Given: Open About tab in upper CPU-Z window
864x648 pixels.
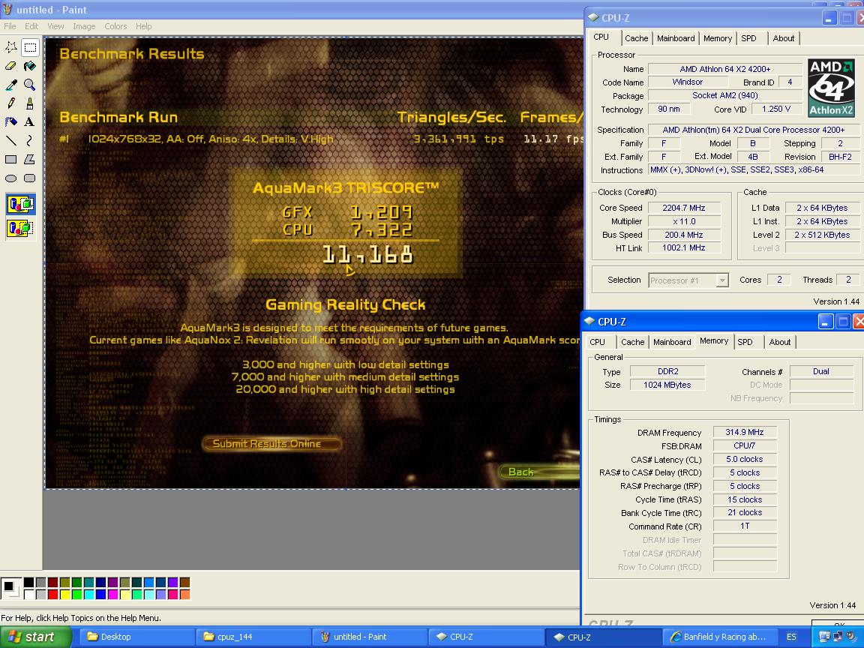Looking at the screenshot, I should (784, 38).
